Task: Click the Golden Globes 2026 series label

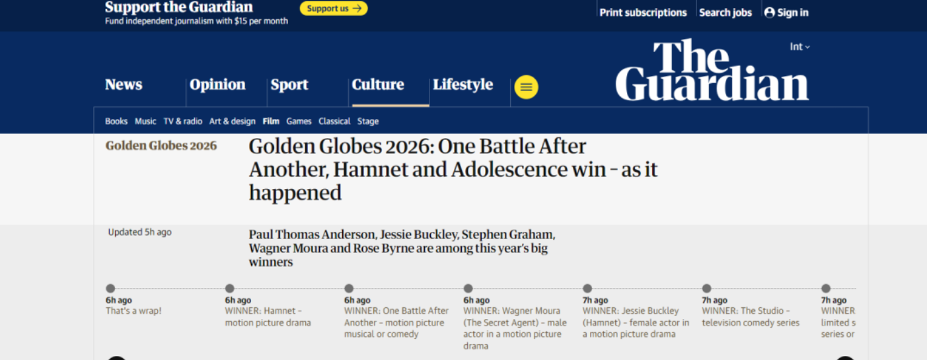Action: click(x=161, y=146)
